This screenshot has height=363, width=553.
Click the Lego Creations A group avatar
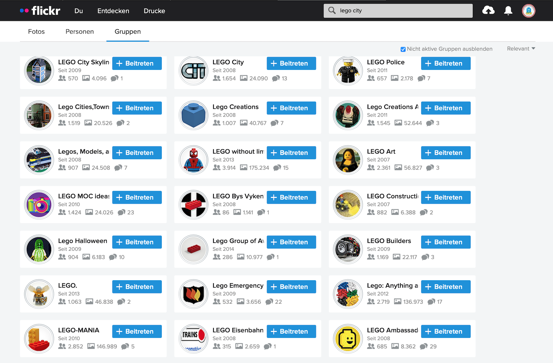[x=348, y=115]
